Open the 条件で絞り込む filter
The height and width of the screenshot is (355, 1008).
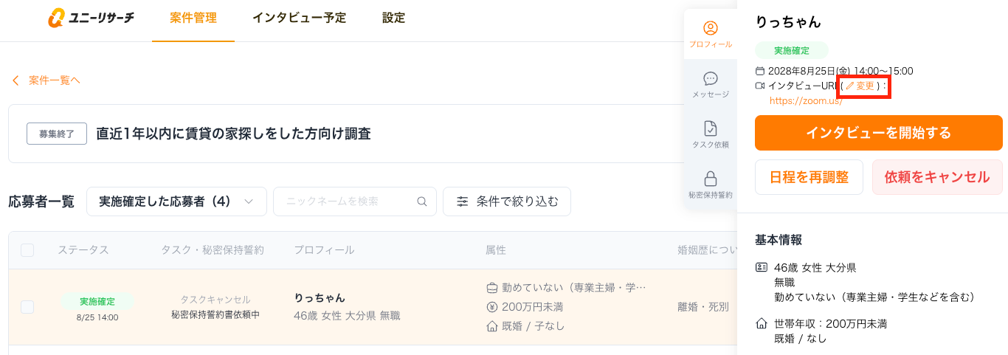[507, 201]
